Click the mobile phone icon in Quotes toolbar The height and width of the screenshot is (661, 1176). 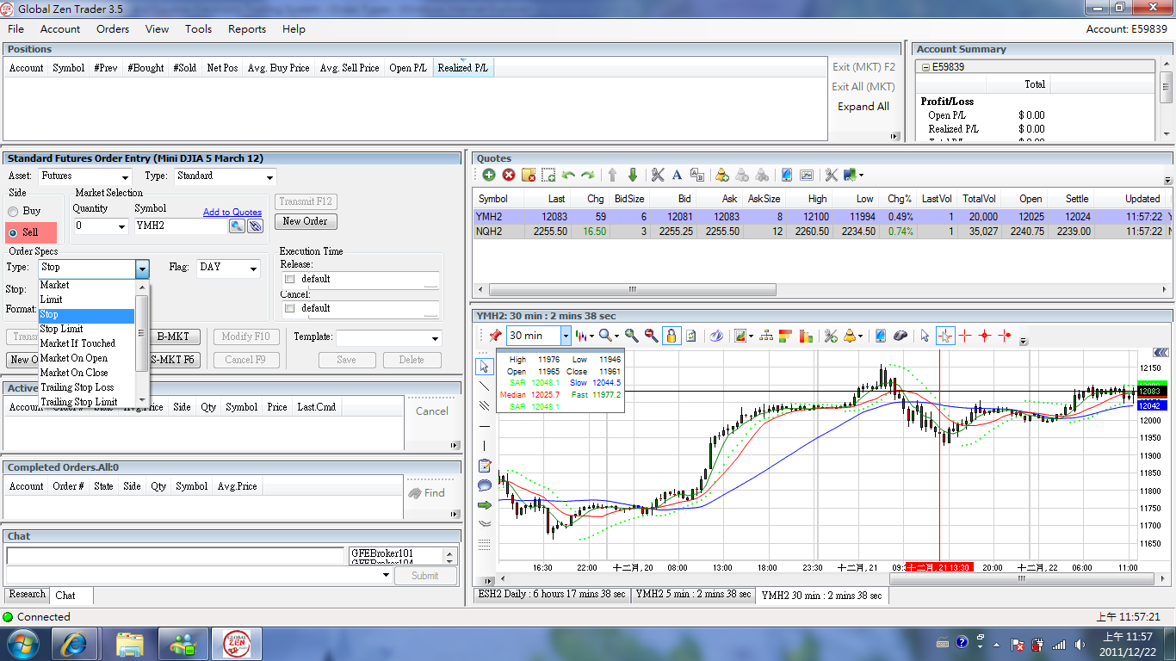tap(786, 175)
